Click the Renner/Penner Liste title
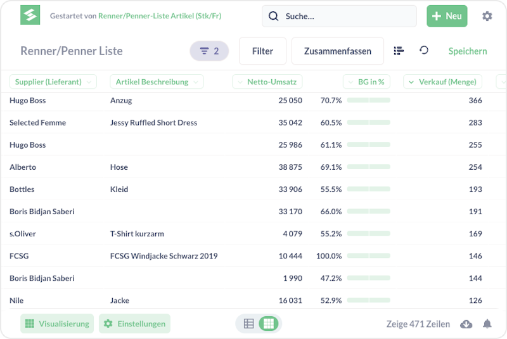 pos(72,51)
